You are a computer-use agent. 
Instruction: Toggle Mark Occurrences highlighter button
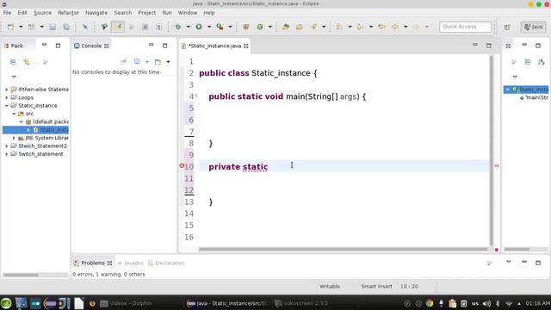(118, 27)
